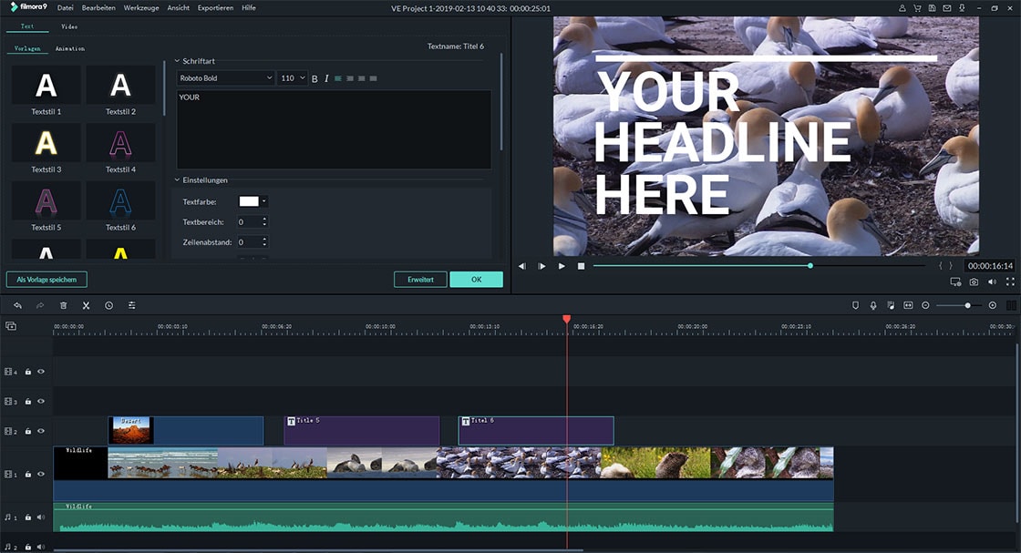Open the adjust sliders icon in timeline toolbar
Screen dimensions: 1021x553
pos(131,305)
